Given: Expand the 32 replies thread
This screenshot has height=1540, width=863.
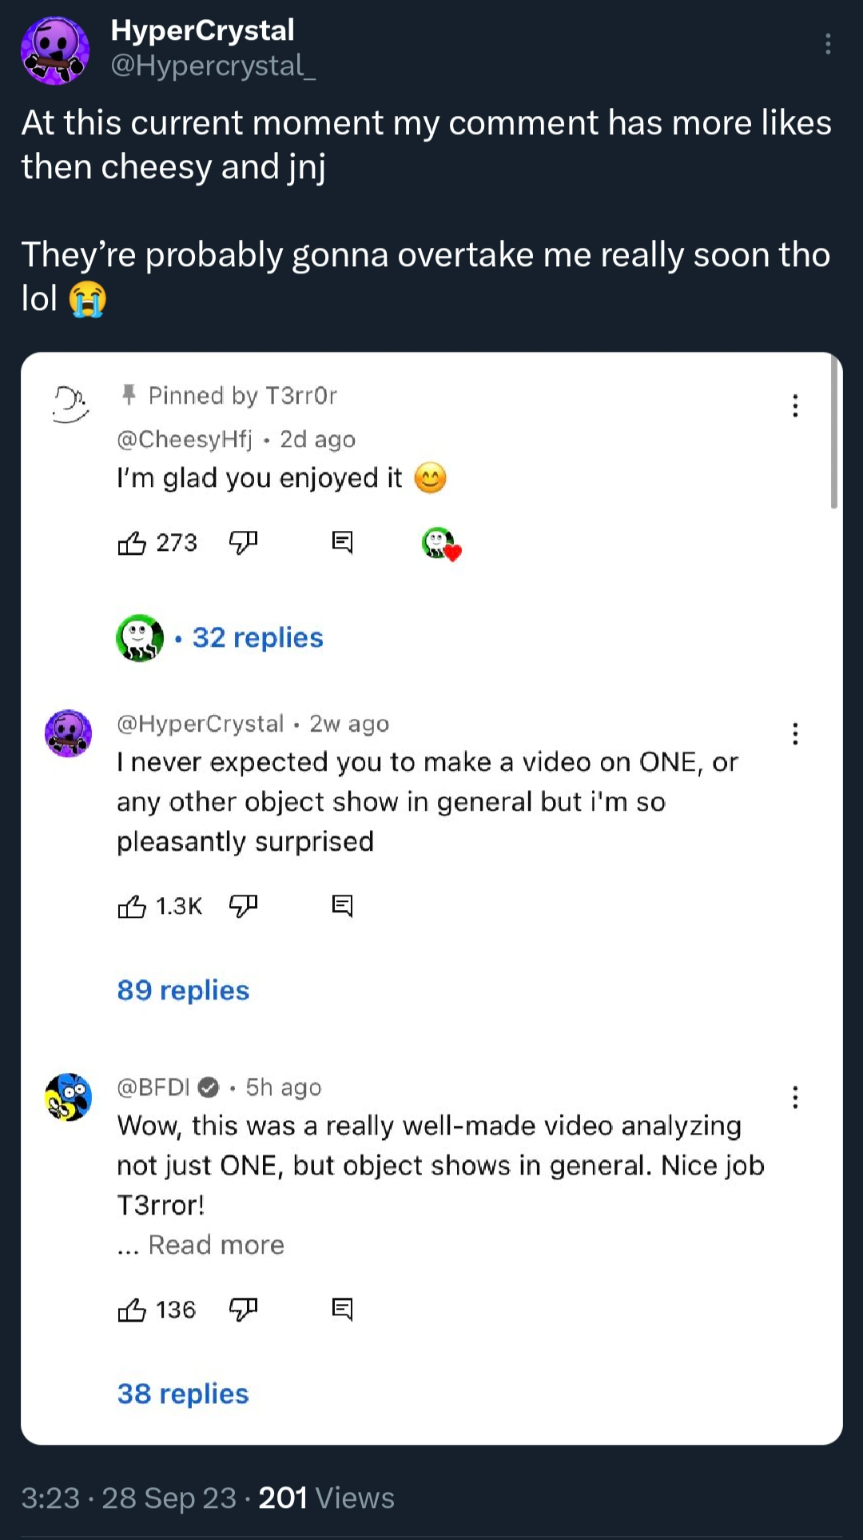Looking at the screenshot, I should (x=257, y=637).
